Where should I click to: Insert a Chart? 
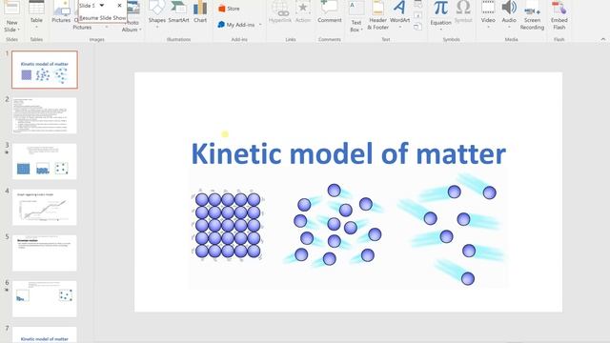[x=200, y=11]
